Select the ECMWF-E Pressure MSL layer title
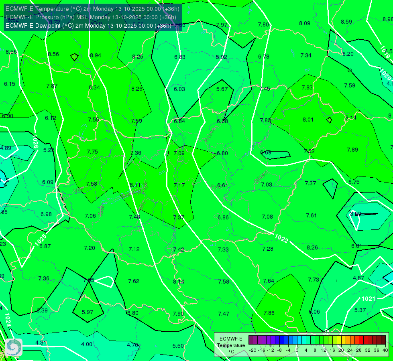Screen dimensions: 393x361 (x=91, y=17)
